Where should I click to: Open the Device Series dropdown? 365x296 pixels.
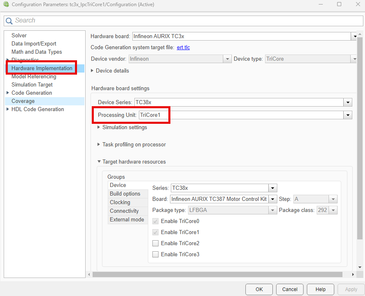(x=348, y=102)
